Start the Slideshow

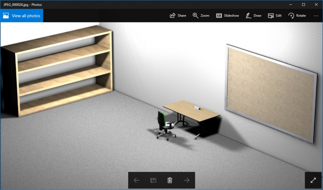coord(228,16)
